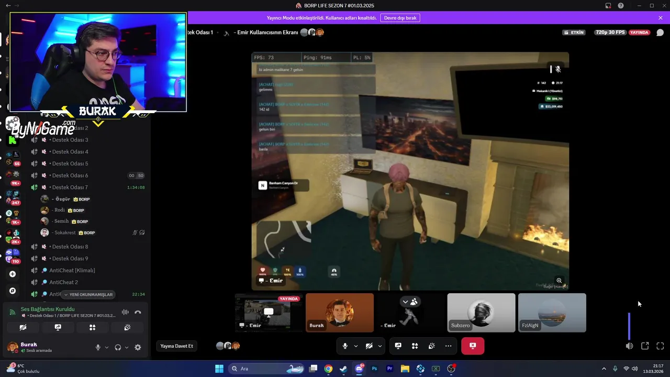Select Emir's live stream thumbnail
Viewport: 670px width, 377px height.
[269, 313]
